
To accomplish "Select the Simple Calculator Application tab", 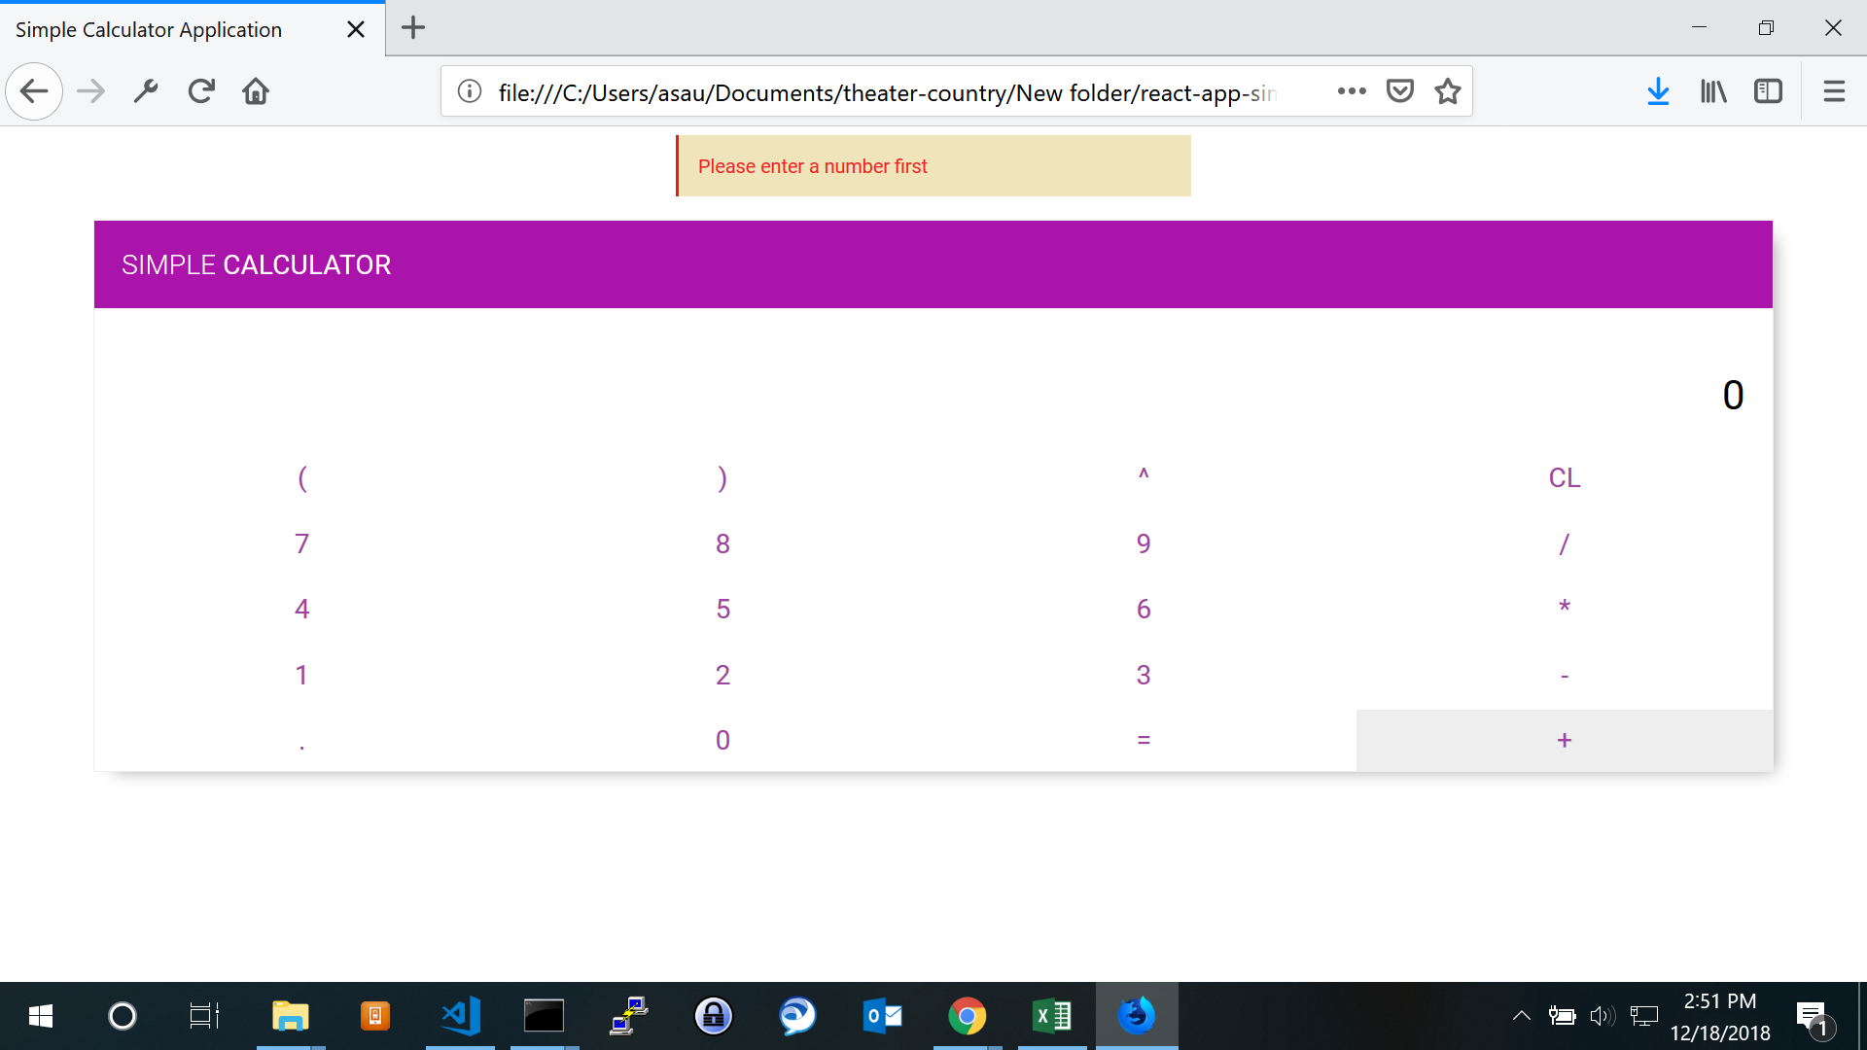I will tap(149, 29).
